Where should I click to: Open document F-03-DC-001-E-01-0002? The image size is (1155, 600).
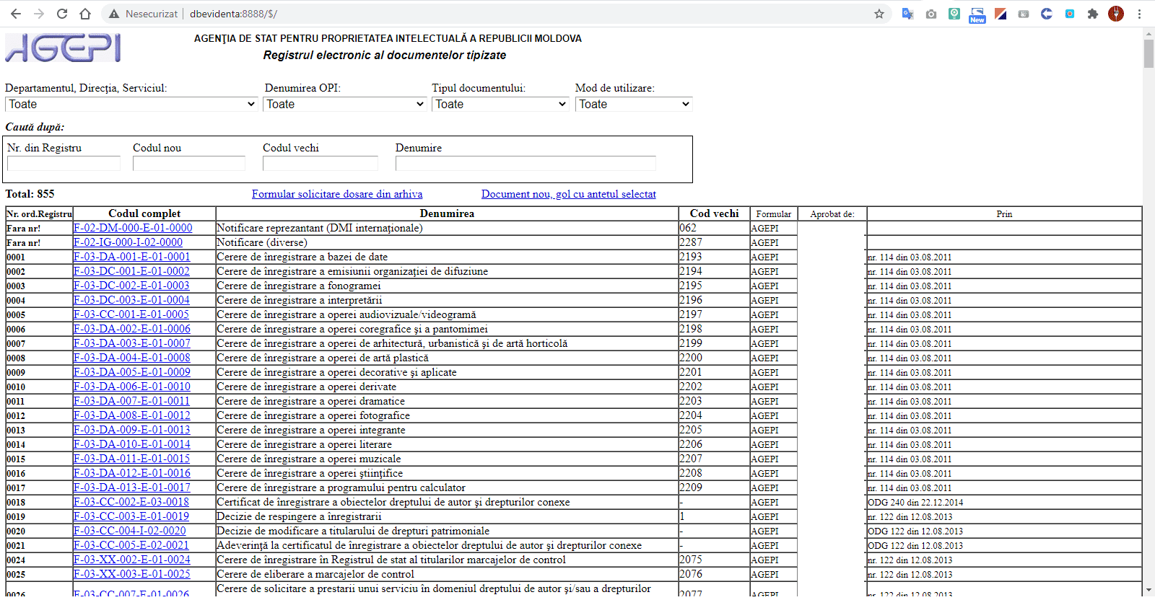[131, 271]
